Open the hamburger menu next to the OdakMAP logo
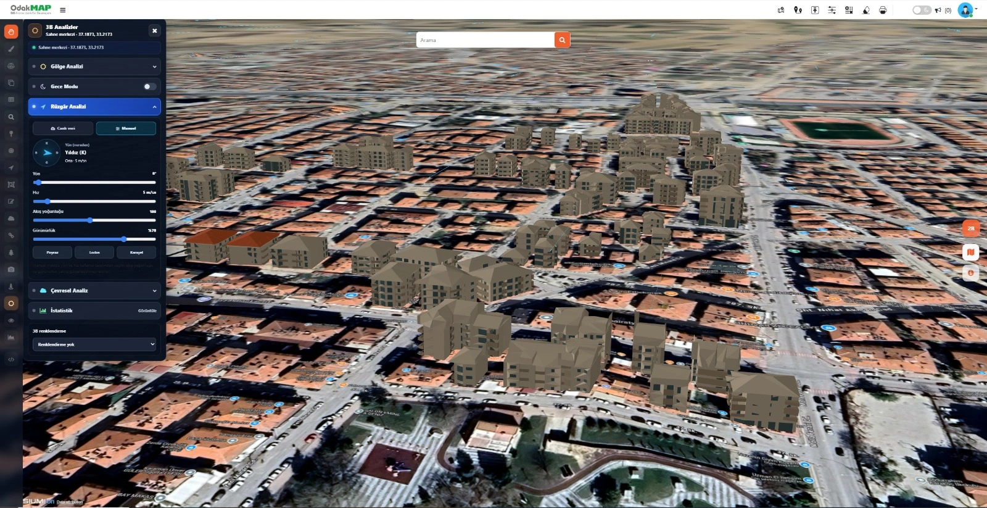The height and width of the screenshot is (508, 987). coord(63,10)
